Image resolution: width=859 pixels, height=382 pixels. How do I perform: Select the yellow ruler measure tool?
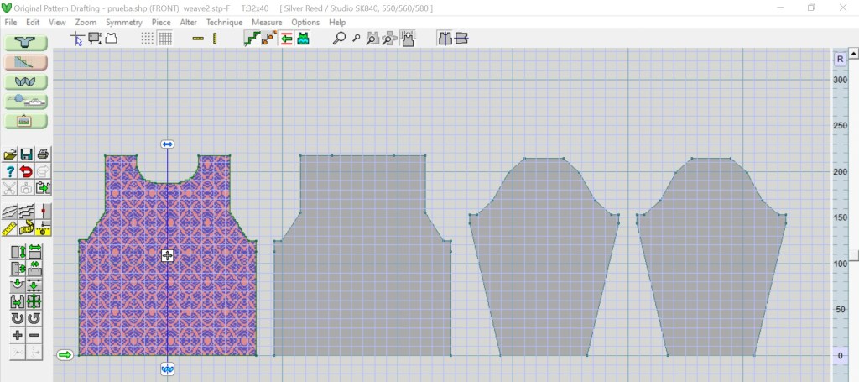11,228
